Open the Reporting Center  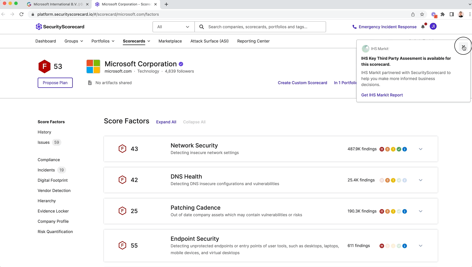pos(253,41)
